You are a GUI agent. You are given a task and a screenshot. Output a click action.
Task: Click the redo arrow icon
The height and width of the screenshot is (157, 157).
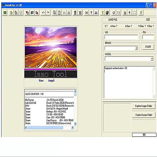click(48, 12)
